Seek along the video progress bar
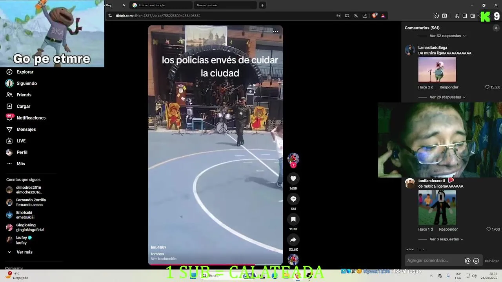502x282 pixels. [x=215, y=265]
